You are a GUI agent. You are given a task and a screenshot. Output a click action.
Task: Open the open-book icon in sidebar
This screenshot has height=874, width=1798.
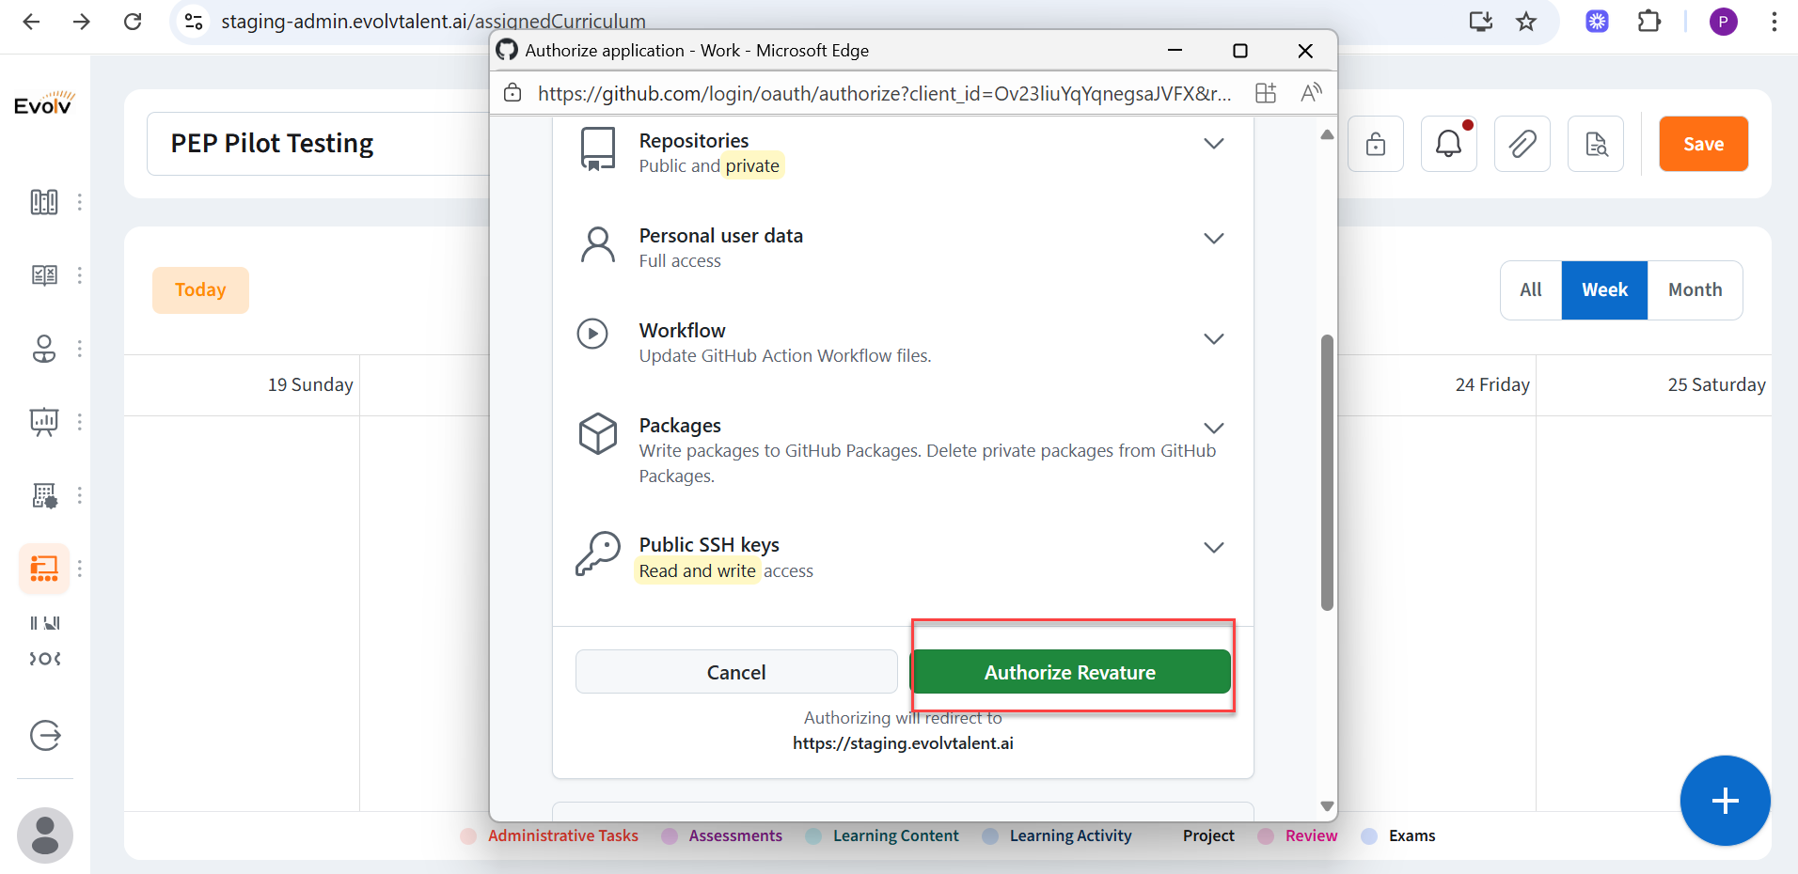click(x=44, y=275)
